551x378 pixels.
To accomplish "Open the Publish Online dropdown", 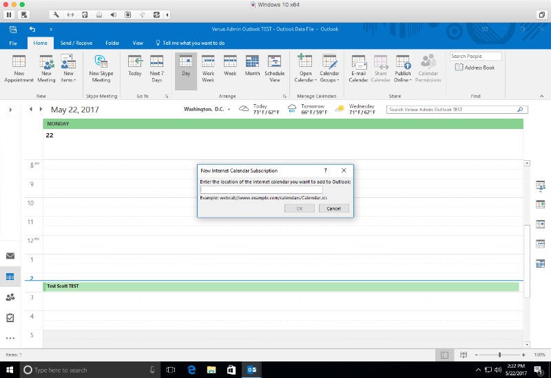I will (403, 69).
